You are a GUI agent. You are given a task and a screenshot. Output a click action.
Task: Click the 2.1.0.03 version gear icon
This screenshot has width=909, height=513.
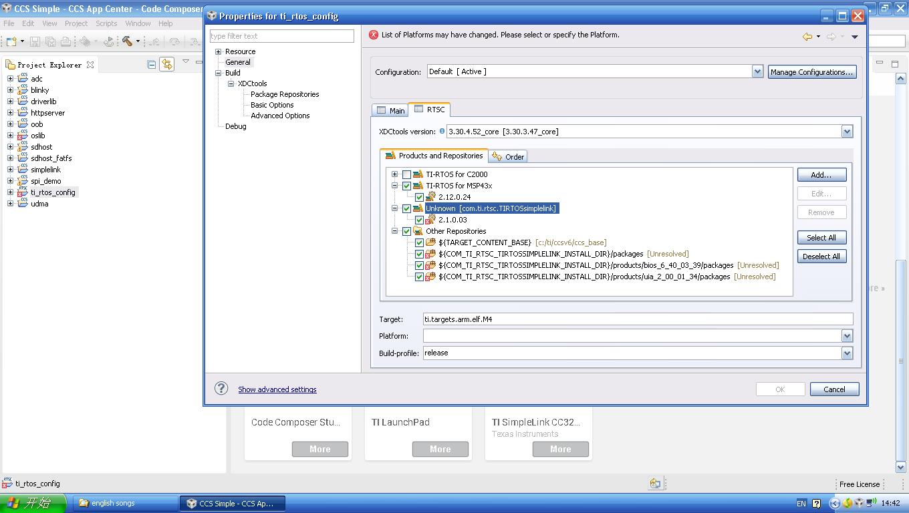pos(431,219)
